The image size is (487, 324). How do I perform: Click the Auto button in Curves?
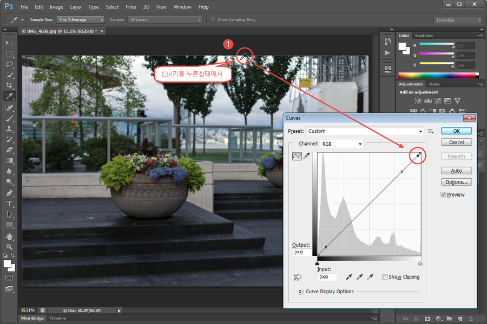tap(456, 171)
